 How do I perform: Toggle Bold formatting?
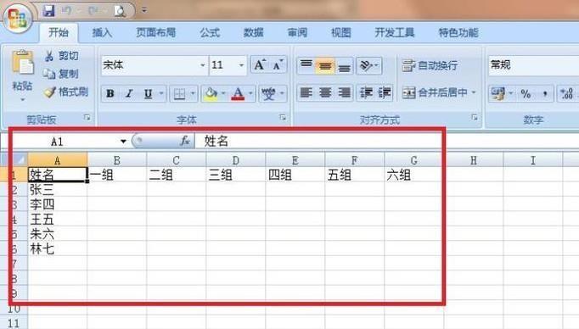tap(110, 93)
